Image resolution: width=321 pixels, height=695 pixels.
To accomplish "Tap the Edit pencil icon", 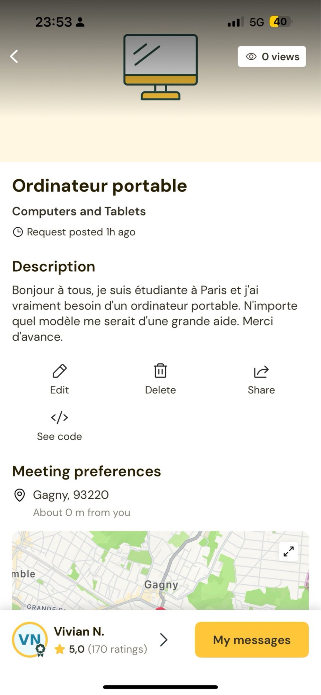I will tap(59, 371).
